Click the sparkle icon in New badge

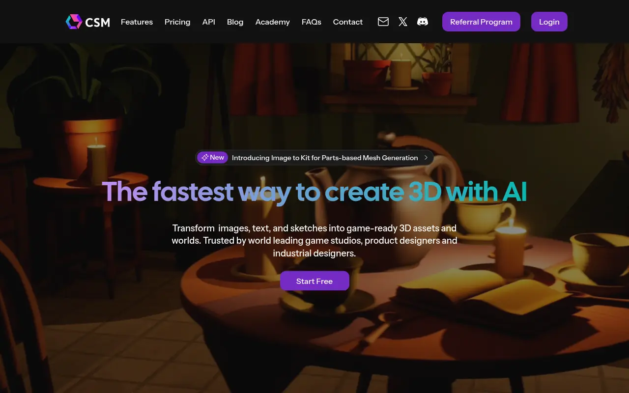click(x=204, y=158)
